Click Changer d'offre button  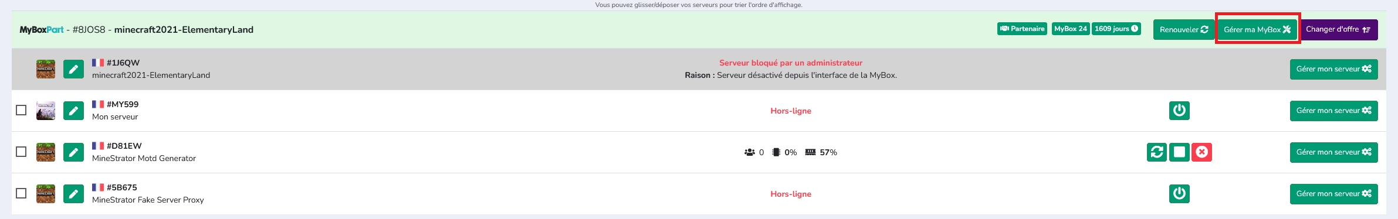point(1339,29)
